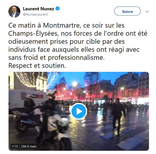The image size is (156, 154).
Task: Click the 204 k vues counter
Action: pos(29,146)
